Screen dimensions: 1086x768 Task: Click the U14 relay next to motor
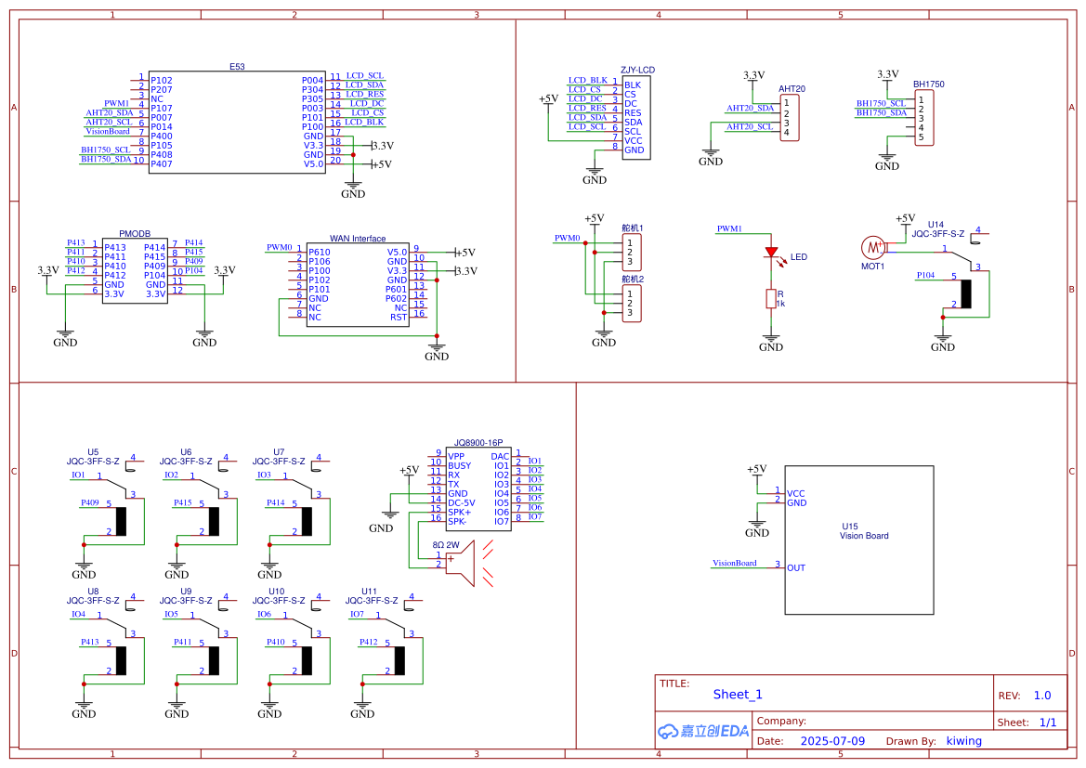point(966,293)
